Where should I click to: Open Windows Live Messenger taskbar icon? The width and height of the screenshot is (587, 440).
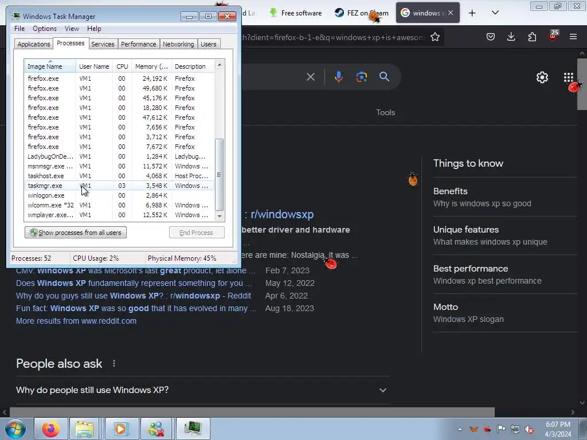156,429
